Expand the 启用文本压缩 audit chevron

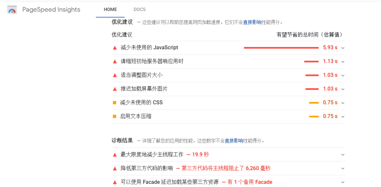[x=343, y=117]
